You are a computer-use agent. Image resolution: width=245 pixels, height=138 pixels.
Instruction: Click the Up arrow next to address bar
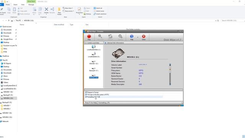pos(9,20)
